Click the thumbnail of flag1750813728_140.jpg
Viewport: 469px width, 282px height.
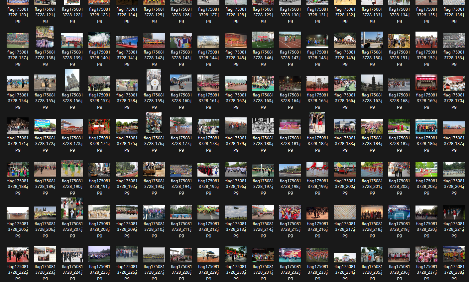(x=99, y=40)
